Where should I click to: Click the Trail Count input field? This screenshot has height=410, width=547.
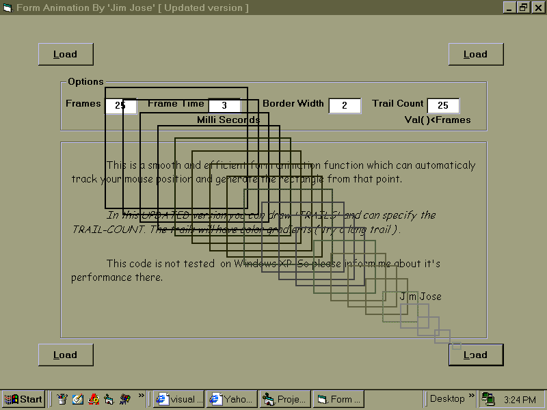[443, 105]
